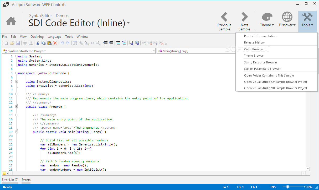Open the System Parameters Browser
Viewport: 319px width, 190px height.
(276, 69)
